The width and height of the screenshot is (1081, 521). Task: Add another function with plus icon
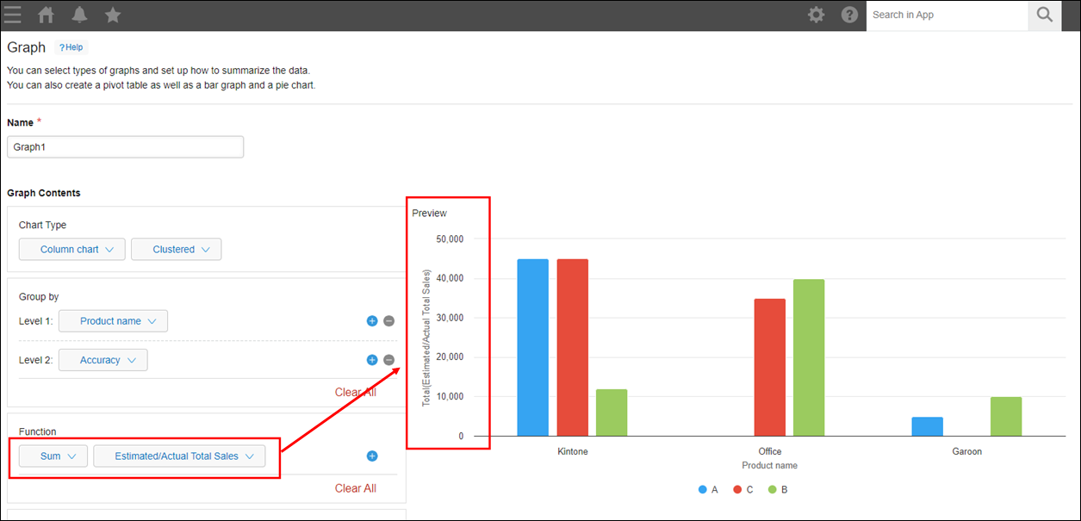coord(372,456)
